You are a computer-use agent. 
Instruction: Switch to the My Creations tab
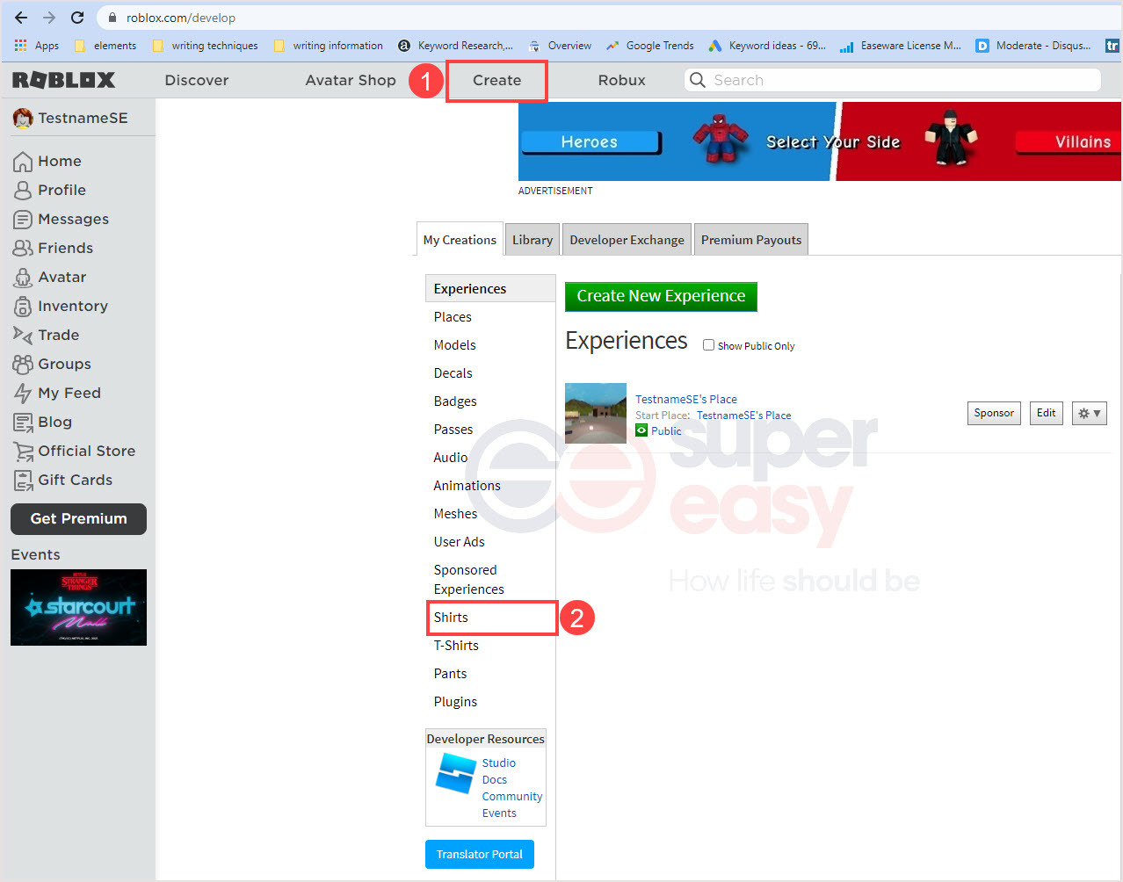click(x=460, y=239)
